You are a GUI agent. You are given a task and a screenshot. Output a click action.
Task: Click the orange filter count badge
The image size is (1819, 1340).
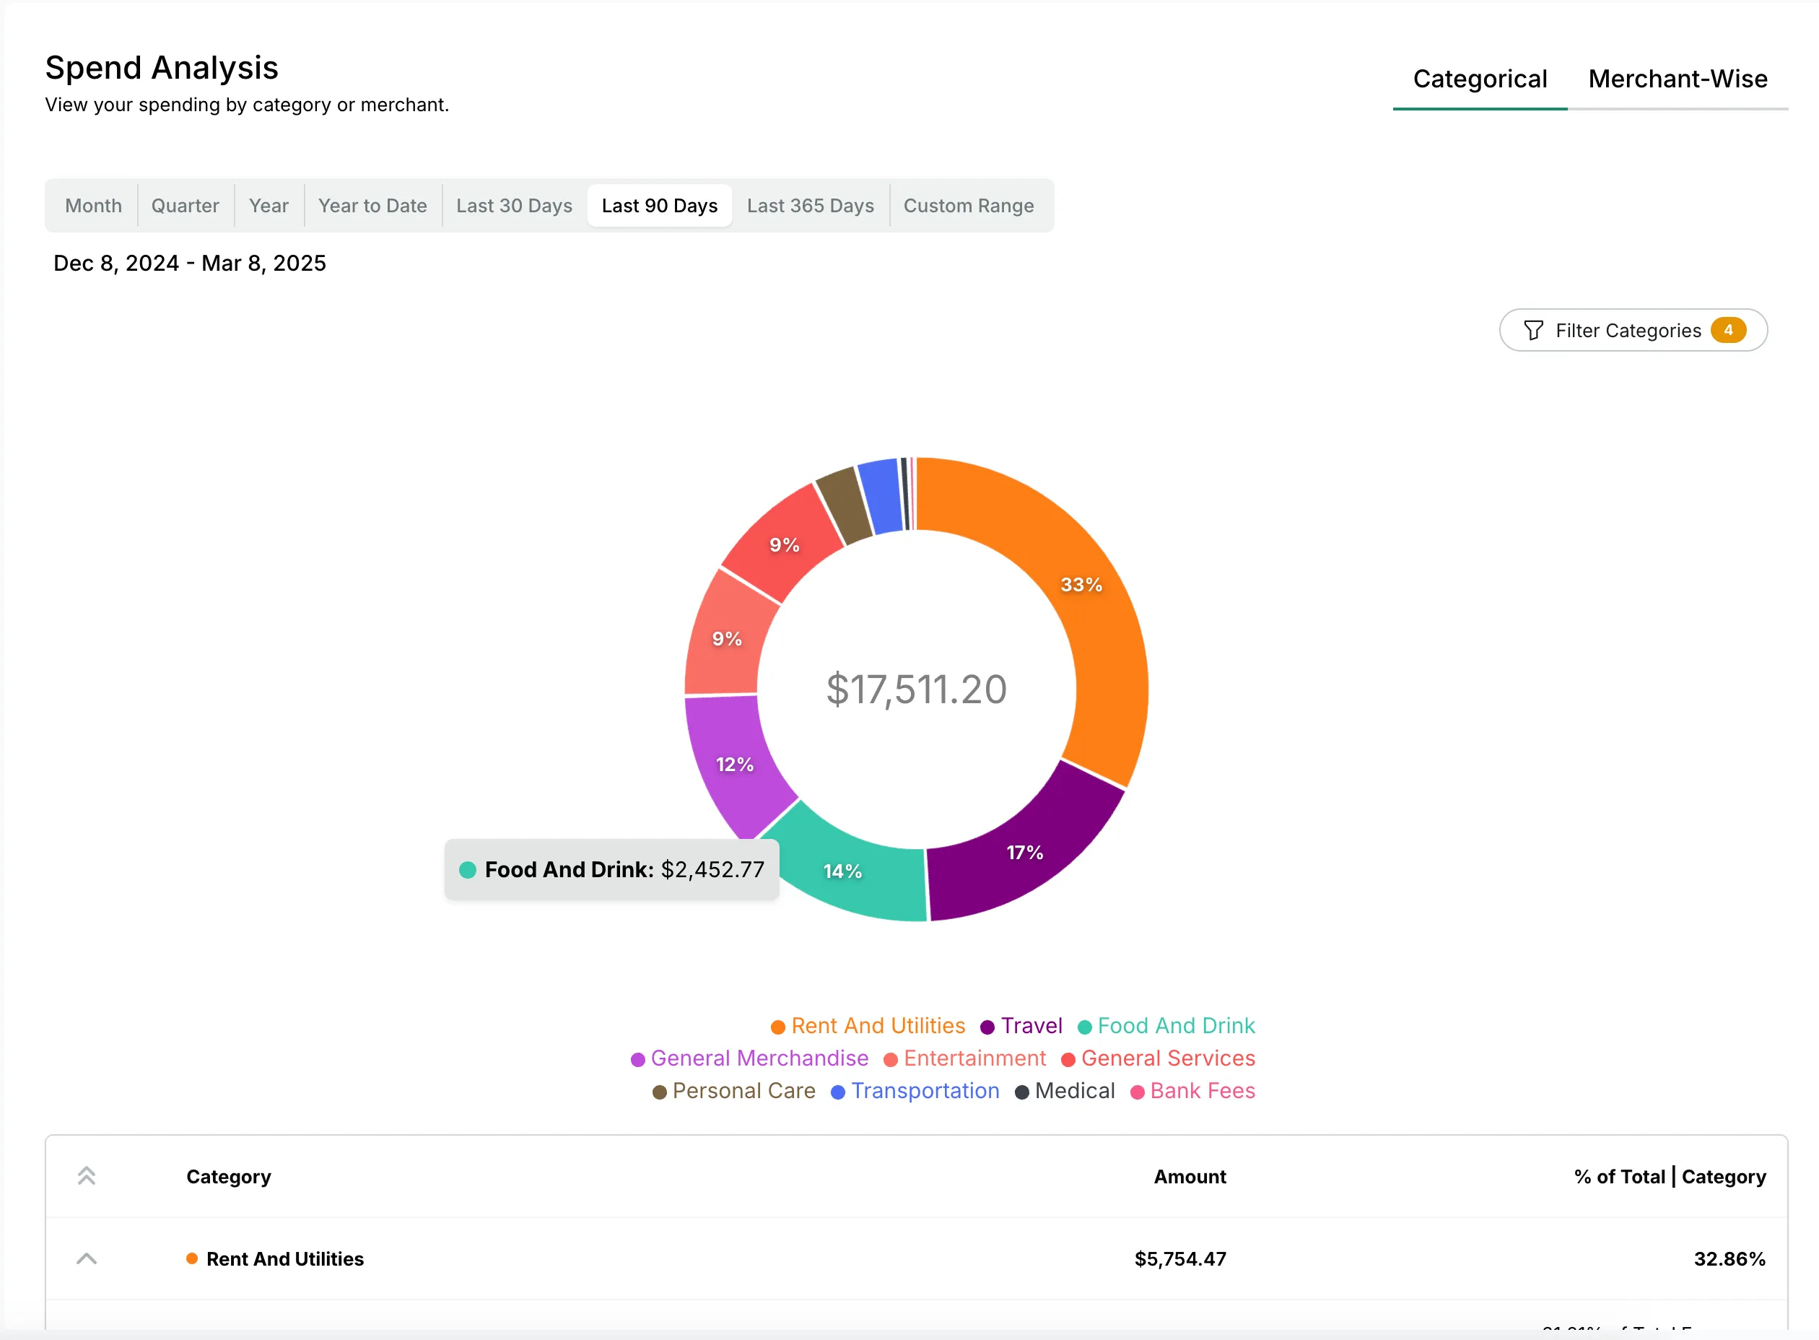[1728, 330]
